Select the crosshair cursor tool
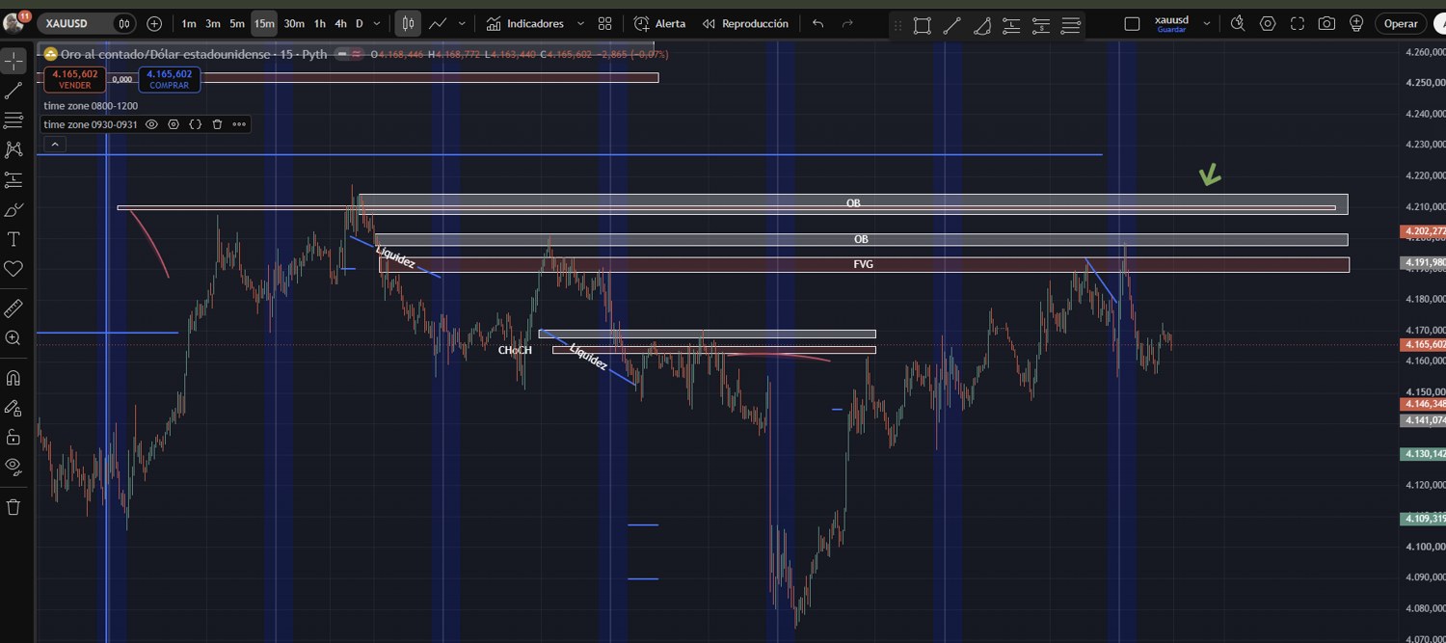1446x643 pixels. pyautogui.click(x=13, y=61)
